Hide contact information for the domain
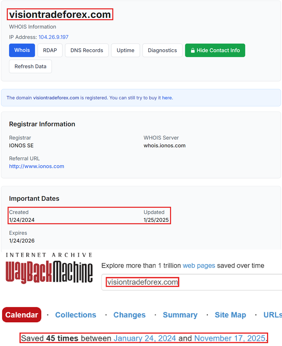282x346 pixels. [215, 50]
